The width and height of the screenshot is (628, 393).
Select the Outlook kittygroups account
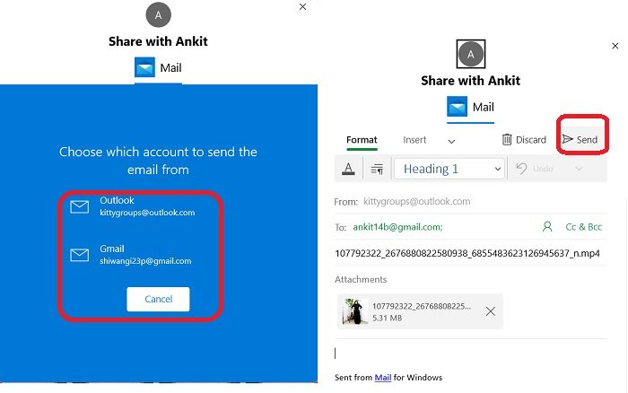pos(133,206)
